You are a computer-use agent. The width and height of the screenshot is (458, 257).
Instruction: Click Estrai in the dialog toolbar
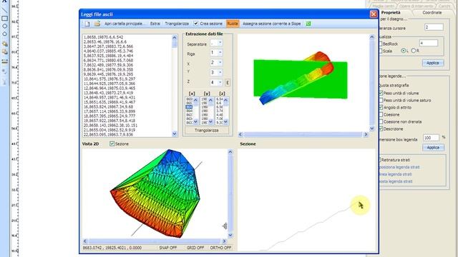155,24
